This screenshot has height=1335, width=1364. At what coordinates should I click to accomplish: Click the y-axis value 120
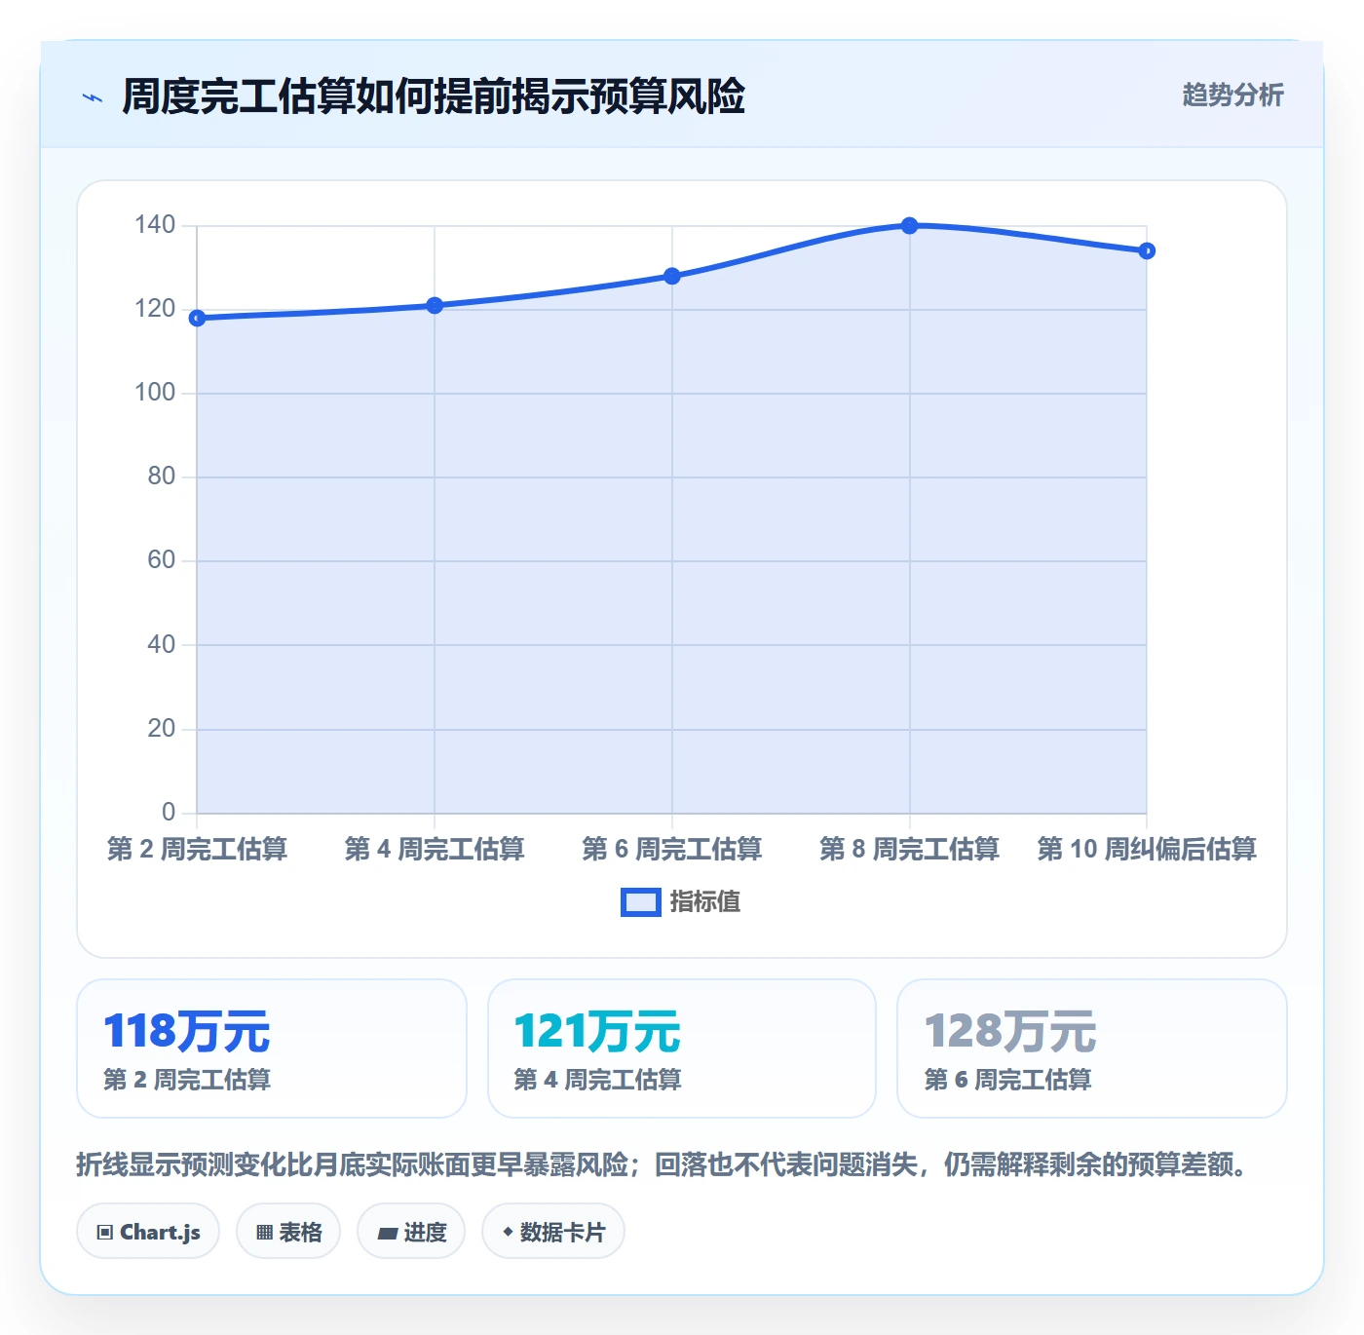155,309
